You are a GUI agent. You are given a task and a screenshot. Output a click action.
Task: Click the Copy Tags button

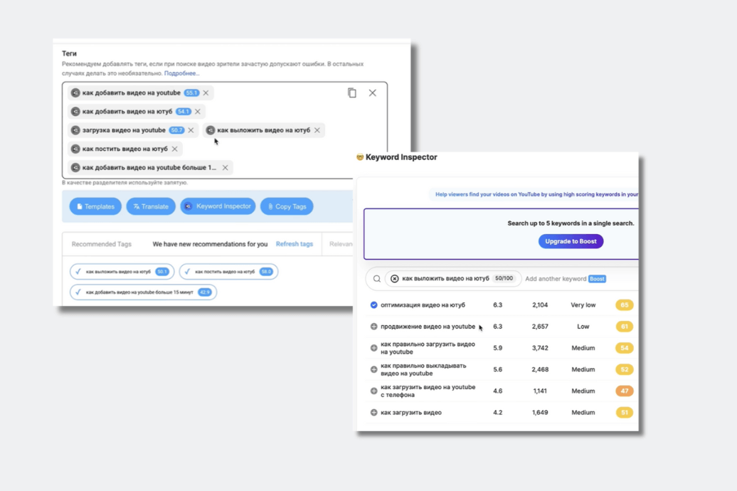point(287,206)
